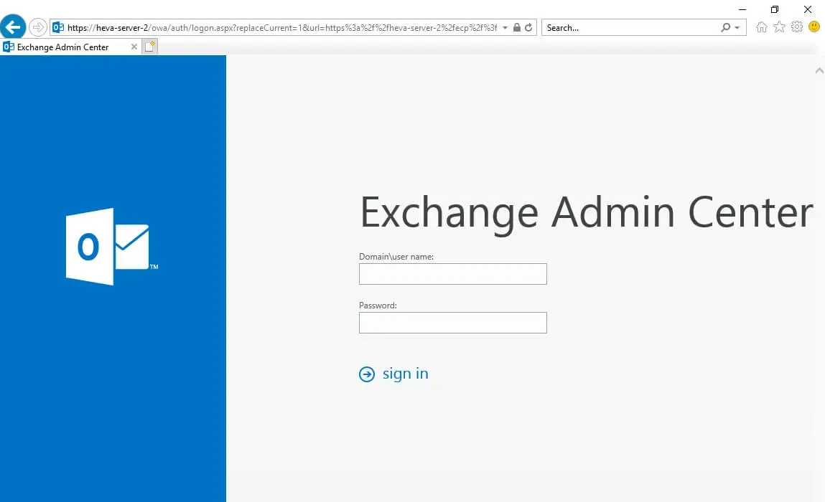Image resolution: width=825 pixels, height=502 pixels.
Task: Click the smiley feedback icon
Action: (x=814, y=27)
